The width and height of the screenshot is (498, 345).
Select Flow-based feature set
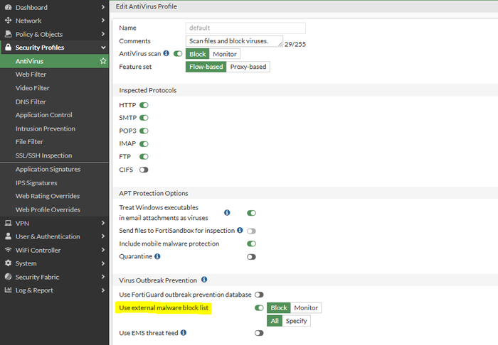click(206, 67)
